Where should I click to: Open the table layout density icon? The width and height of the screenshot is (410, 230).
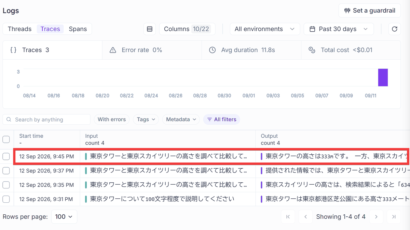click(149, 29)
